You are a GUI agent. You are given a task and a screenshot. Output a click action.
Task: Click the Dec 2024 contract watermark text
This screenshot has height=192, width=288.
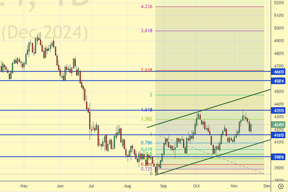pyautogui.click(x=44, y=33)
